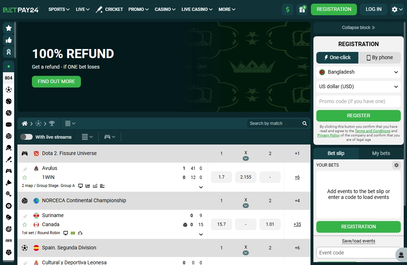Screen dimensions: 407x265
Task: Select the esports gamepad icon in sidebar
Action: pyautogui.click(x=9, y=171)
